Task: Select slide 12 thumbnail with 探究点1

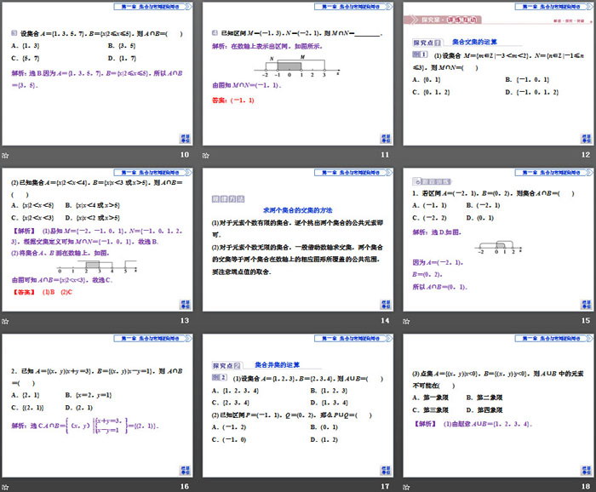Action: (x=497, y=75)
